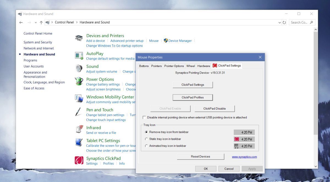
Task: Open the Synaptics ClickPad red swirl icon
Action: point(79,160)
